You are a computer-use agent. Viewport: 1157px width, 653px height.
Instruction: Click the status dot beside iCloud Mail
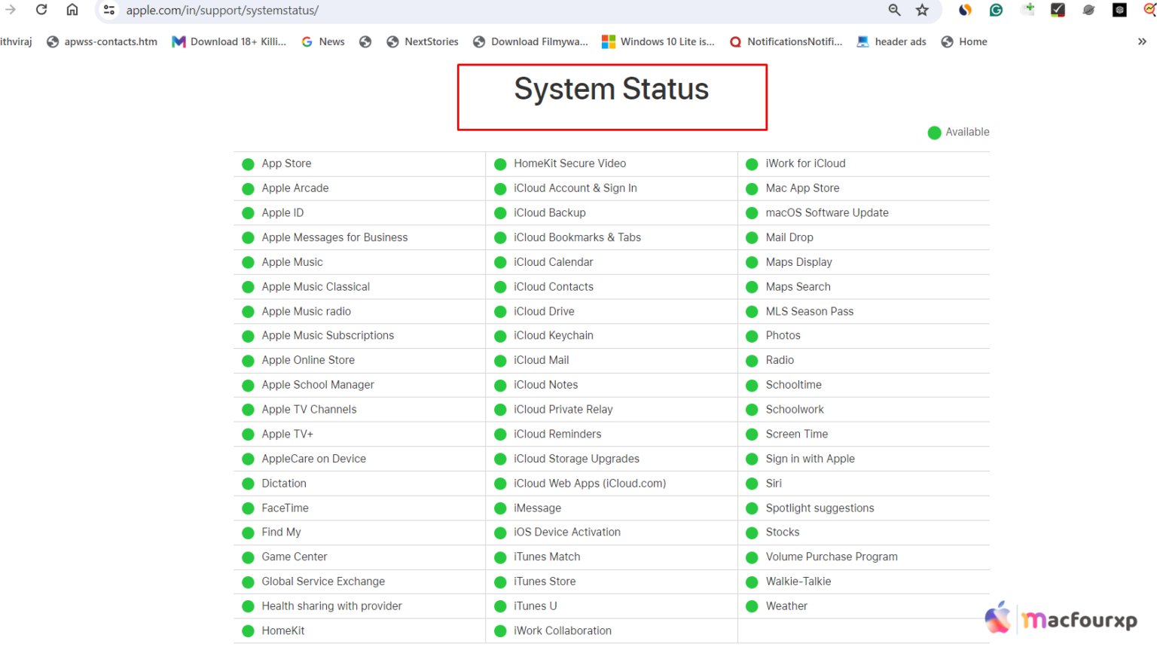[500, 360]
